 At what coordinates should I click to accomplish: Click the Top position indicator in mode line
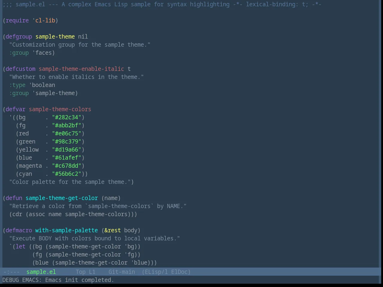tap(80, 272)
